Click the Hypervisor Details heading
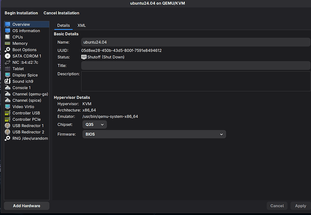Screen dimensions: 311x215 coord(72,97)
